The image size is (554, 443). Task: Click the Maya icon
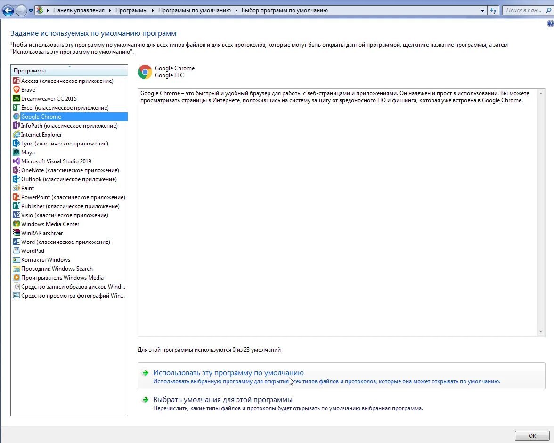[x=16, y=152]
